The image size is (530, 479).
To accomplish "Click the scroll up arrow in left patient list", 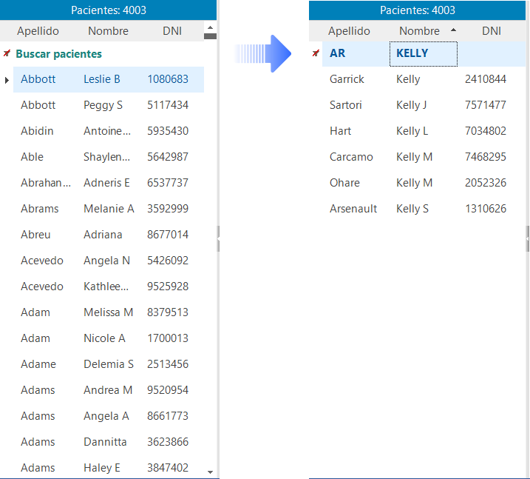I will (x=210, y=27).
